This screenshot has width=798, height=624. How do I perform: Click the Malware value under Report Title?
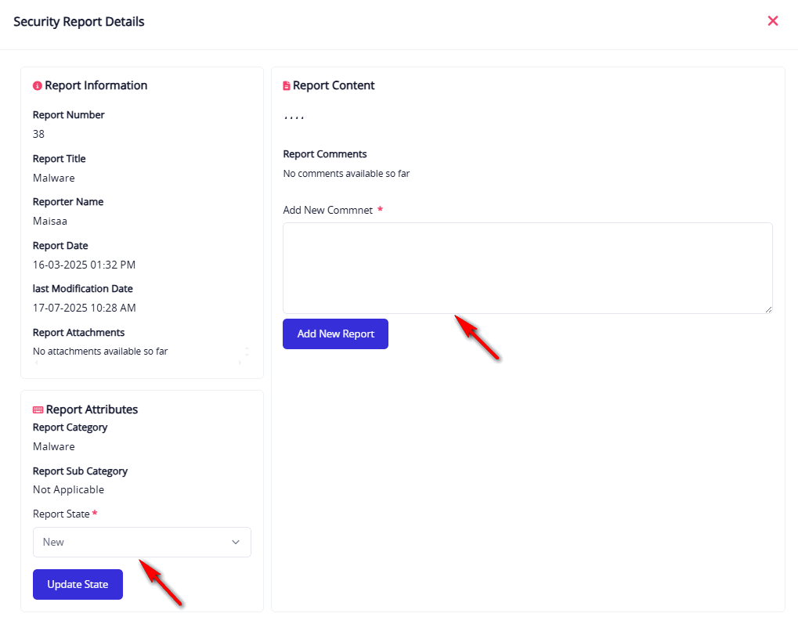coord(53,178)
